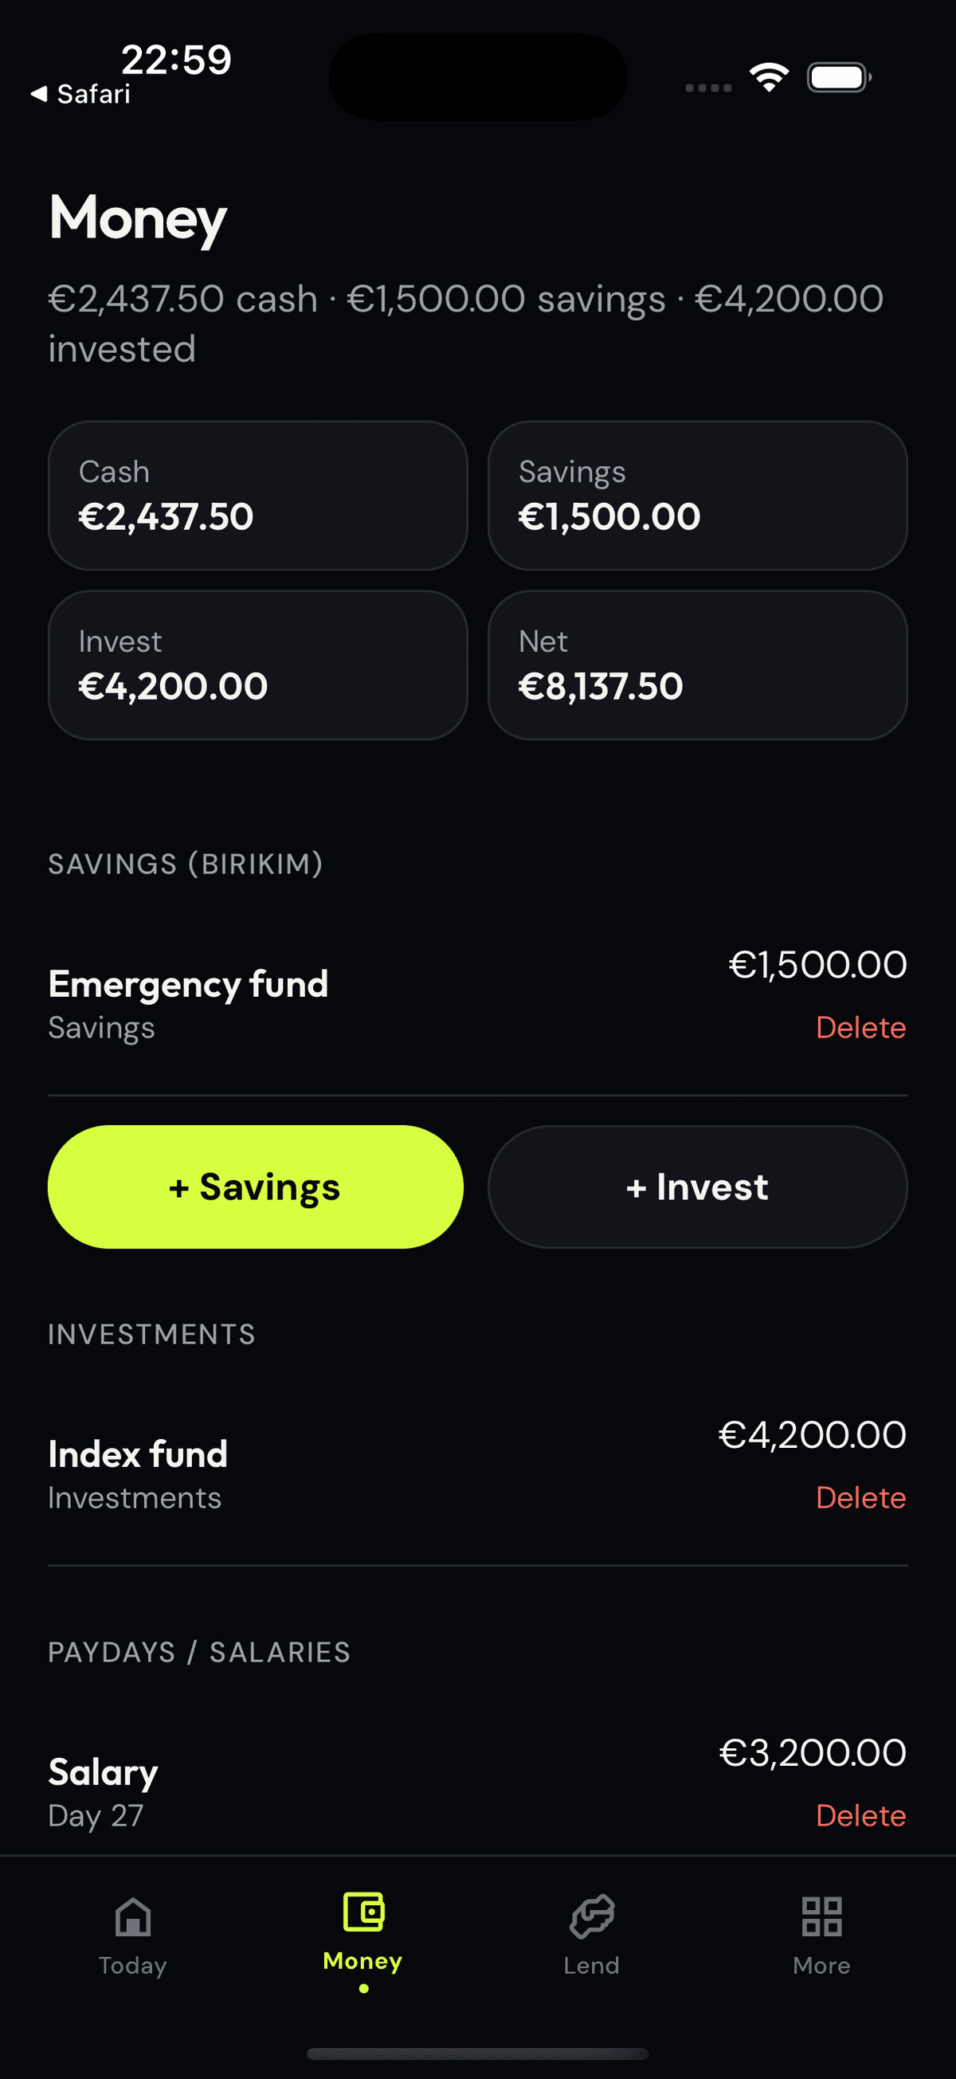The image size is (956, 2079).
Task: Add a new savings entry
Action: 256,1187
